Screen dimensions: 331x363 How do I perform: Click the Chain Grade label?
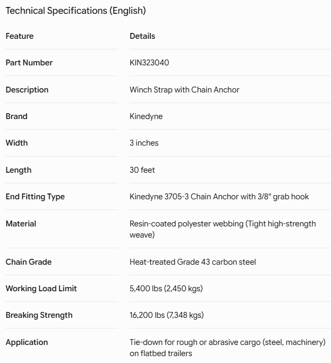[29, 262]
